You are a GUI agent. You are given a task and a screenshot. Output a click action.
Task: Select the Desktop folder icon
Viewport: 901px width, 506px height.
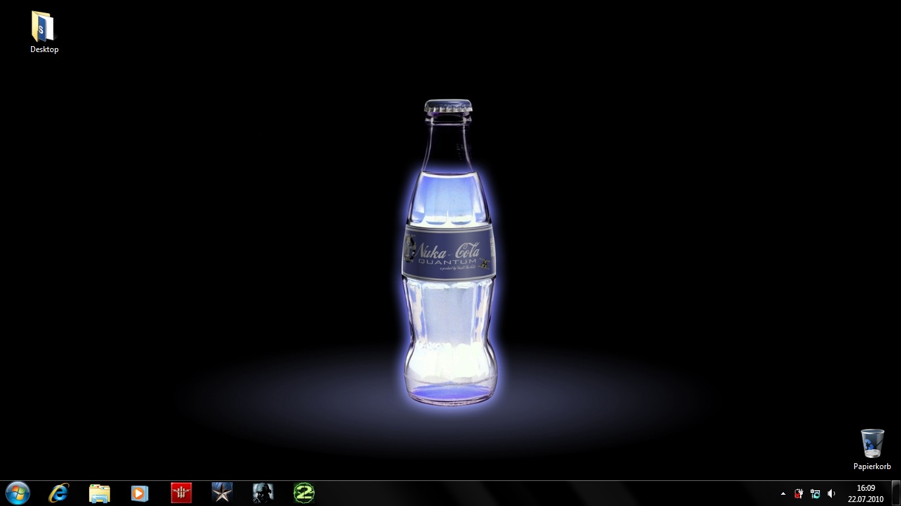tap(44, 32)
